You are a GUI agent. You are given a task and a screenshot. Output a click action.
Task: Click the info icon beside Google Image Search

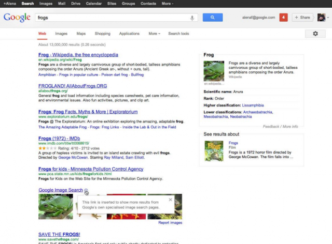pyautogui.click(x=86, y=190)
